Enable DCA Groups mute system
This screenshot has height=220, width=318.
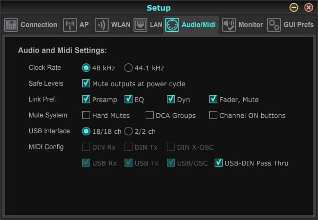pyautogui.click(x=149, y=115)
